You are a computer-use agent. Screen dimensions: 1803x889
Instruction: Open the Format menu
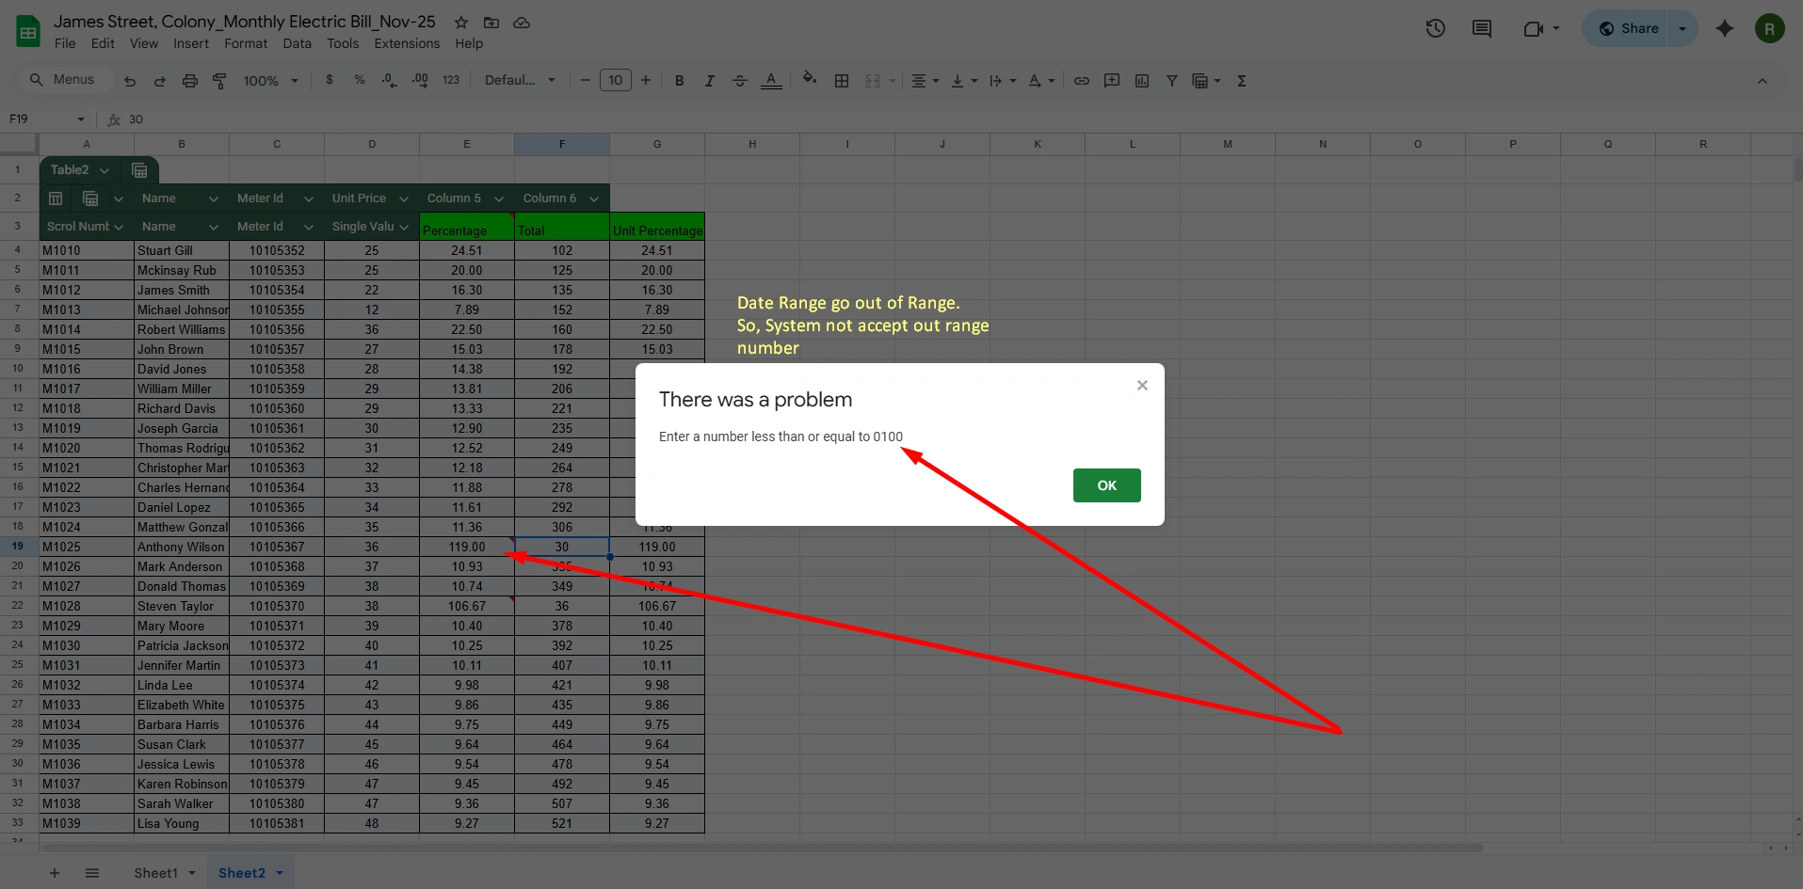[245, 43]
